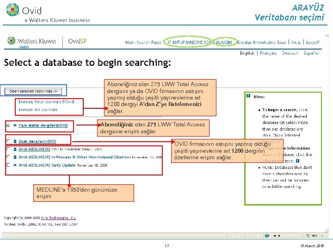The image size is (333, 250).
Task: Click the ULAKBIM link
Action: coord(224,42)
